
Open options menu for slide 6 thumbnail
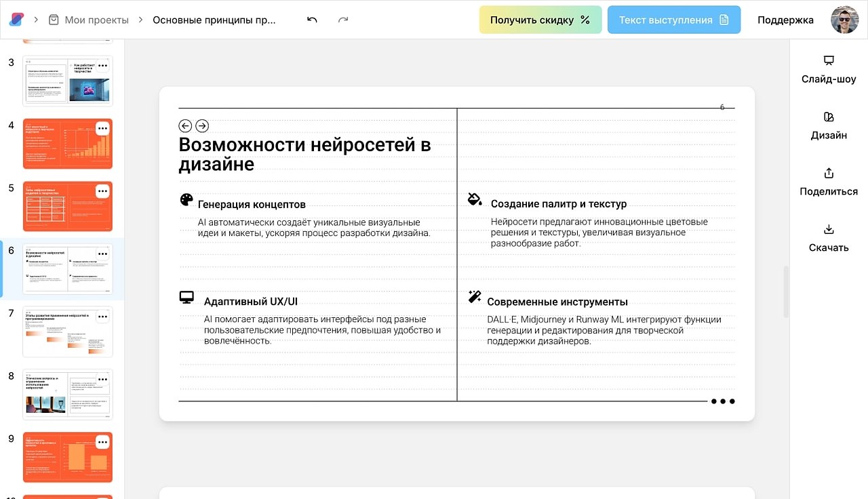[102, 254]
